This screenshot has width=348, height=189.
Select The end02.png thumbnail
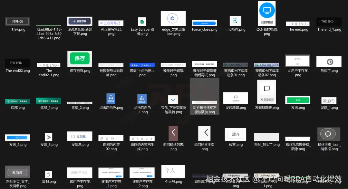tap(17, 63)
